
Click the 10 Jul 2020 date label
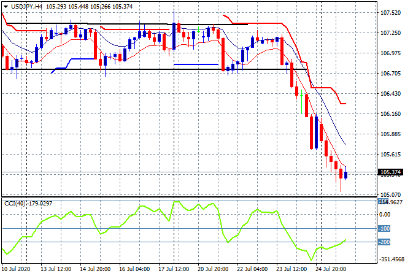(16, 269)
